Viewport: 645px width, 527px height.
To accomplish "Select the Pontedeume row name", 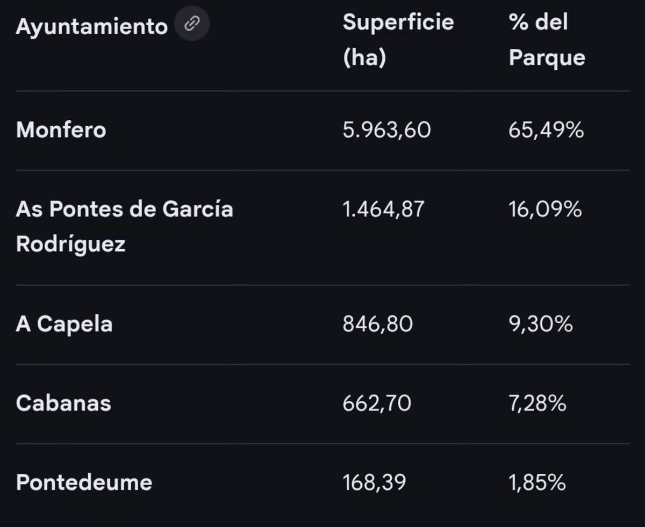I will [84, 482].
